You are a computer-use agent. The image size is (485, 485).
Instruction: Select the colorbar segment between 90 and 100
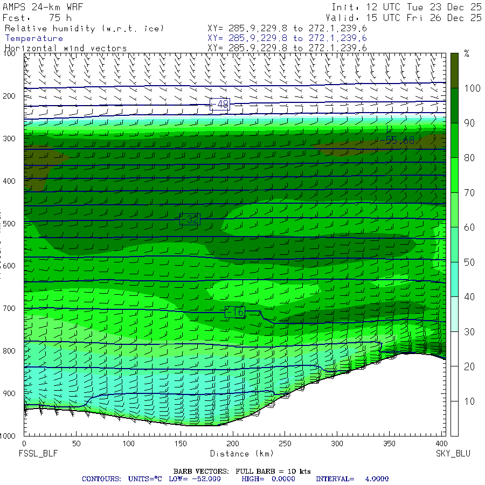[x=454, y=106]
